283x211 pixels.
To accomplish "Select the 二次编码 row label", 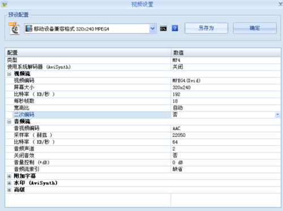I will (24, 114).
